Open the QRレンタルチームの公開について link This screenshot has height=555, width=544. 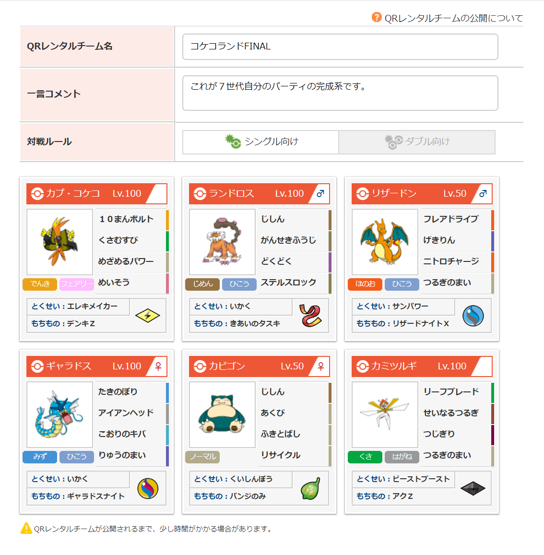pos(454,18)
